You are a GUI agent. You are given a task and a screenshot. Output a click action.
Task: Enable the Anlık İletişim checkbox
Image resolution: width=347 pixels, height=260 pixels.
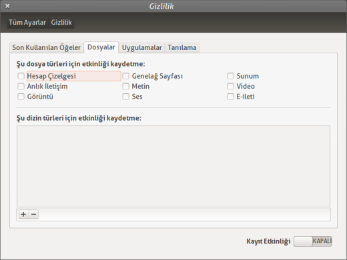pos(21,86)
